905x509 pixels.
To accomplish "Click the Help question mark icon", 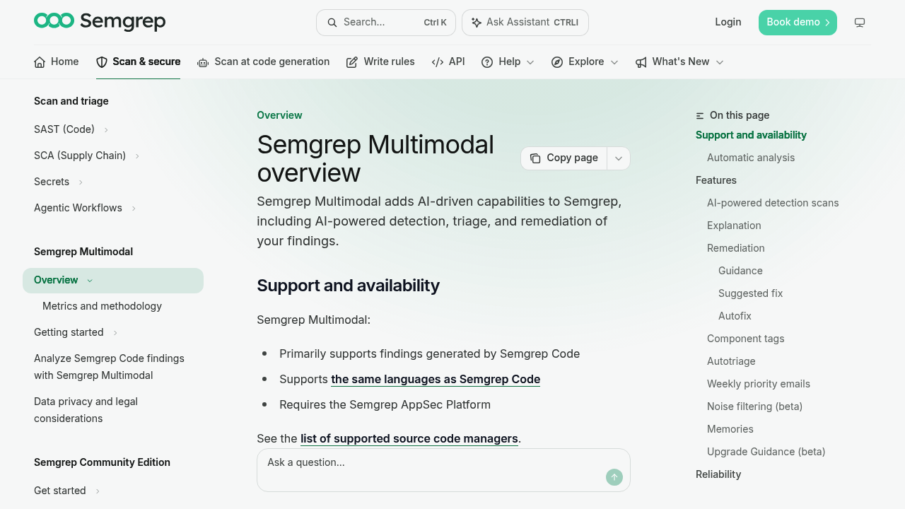I will point(487,62).
